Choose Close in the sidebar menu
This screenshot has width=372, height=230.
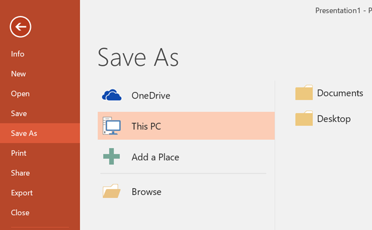tap(20, 212)
